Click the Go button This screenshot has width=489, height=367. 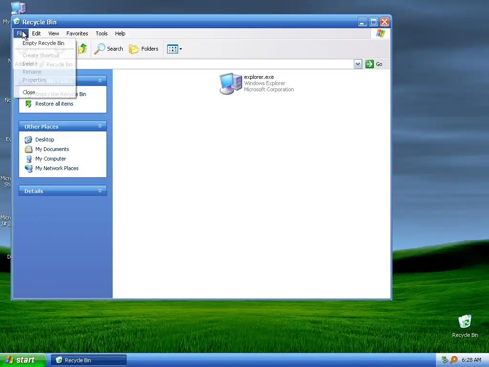(x=374, y=64)
